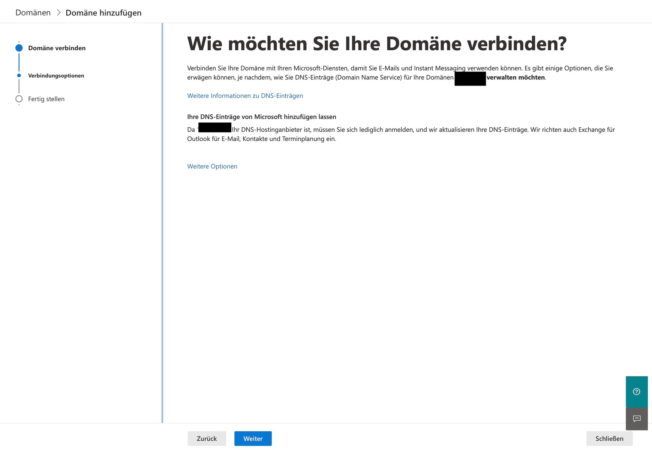Open the feedback chat bubble icon
The image size is (652, 450).
[636, 418]
